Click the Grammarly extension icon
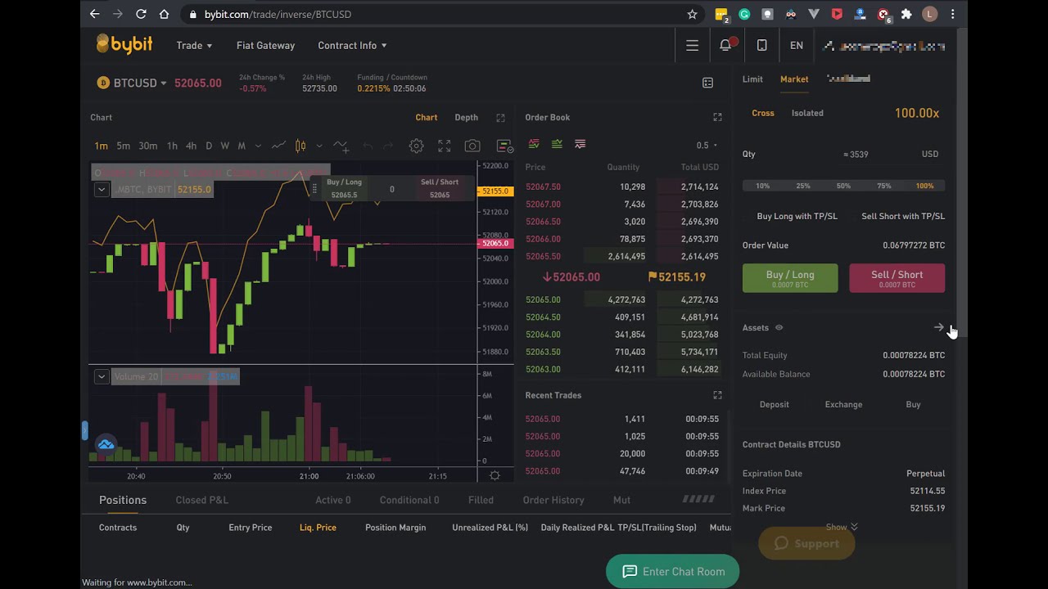The width and height of the screenshot is (1048, 589). [x=744, y=14]
